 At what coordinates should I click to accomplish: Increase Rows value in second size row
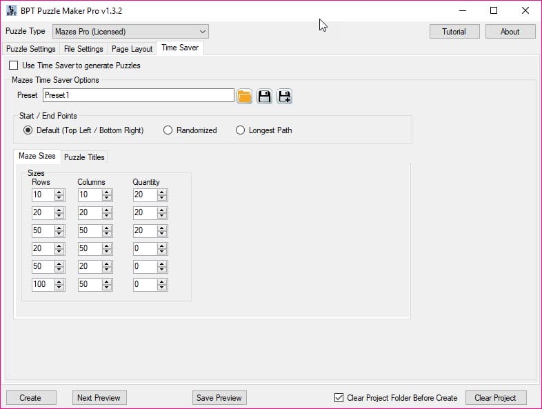[59, 210]
